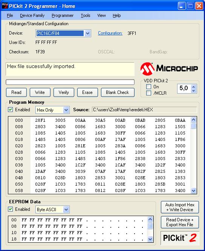This screenshot has height=251, width=205.
Task: Click the Program Memory scrollbar thumb
Action: coord(194,126)
